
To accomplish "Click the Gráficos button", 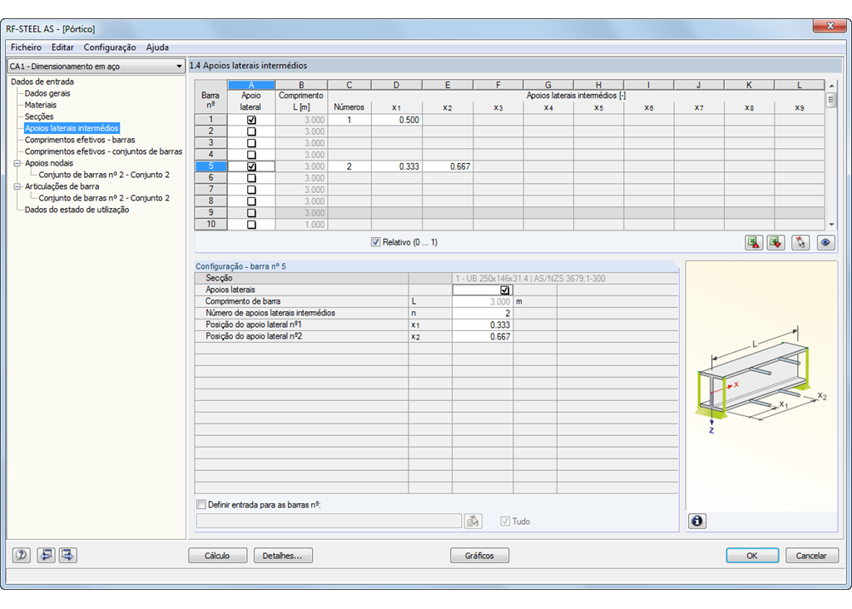I will [x=479, y=555].
